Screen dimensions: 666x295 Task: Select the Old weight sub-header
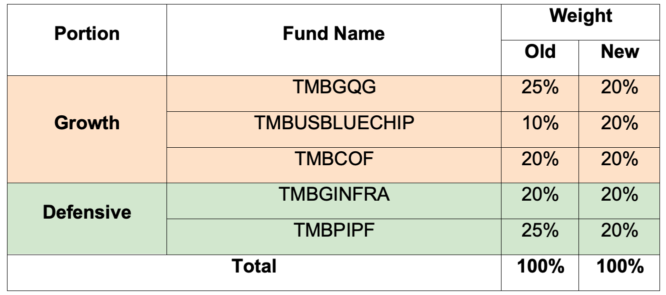pos(540,52)
